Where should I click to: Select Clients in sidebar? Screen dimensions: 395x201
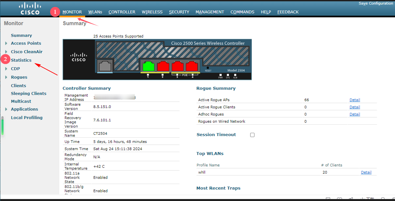(18, 86)
